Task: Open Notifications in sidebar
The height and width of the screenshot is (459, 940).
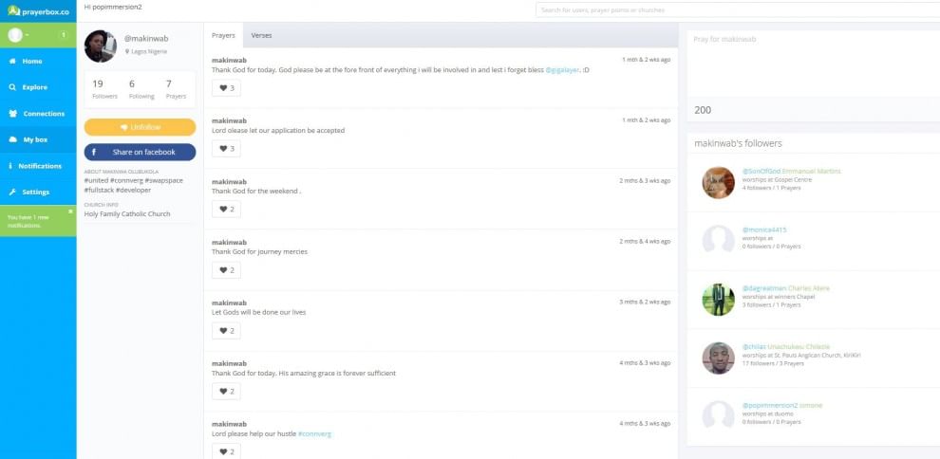Action: (38, 166)
